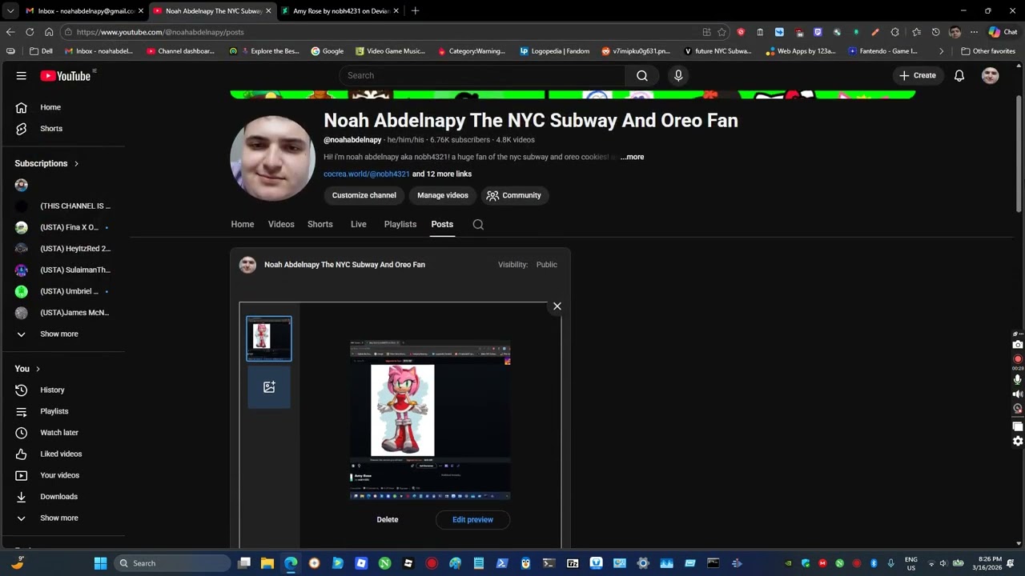The height and width of the screenshot is (576, 1025).
Task: Open the account avatar menu on YouTube
Action: pyautogui.click(x=991, y=75)
